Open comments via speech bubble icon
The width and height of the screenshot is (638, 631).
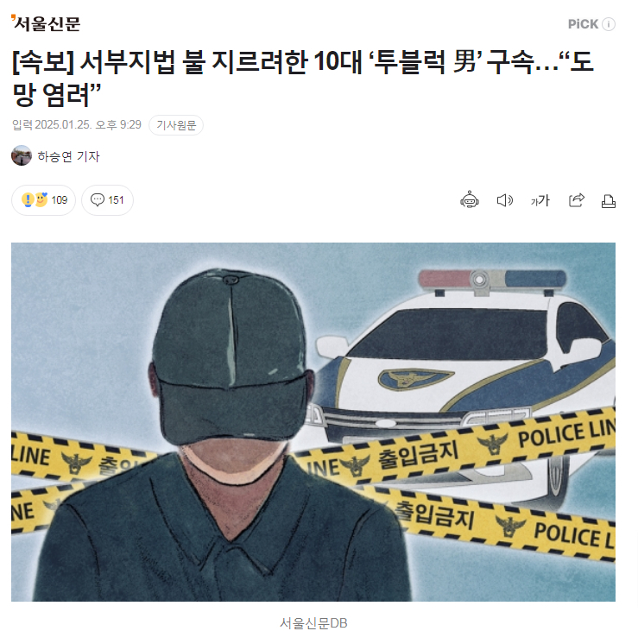click(98, 199)
